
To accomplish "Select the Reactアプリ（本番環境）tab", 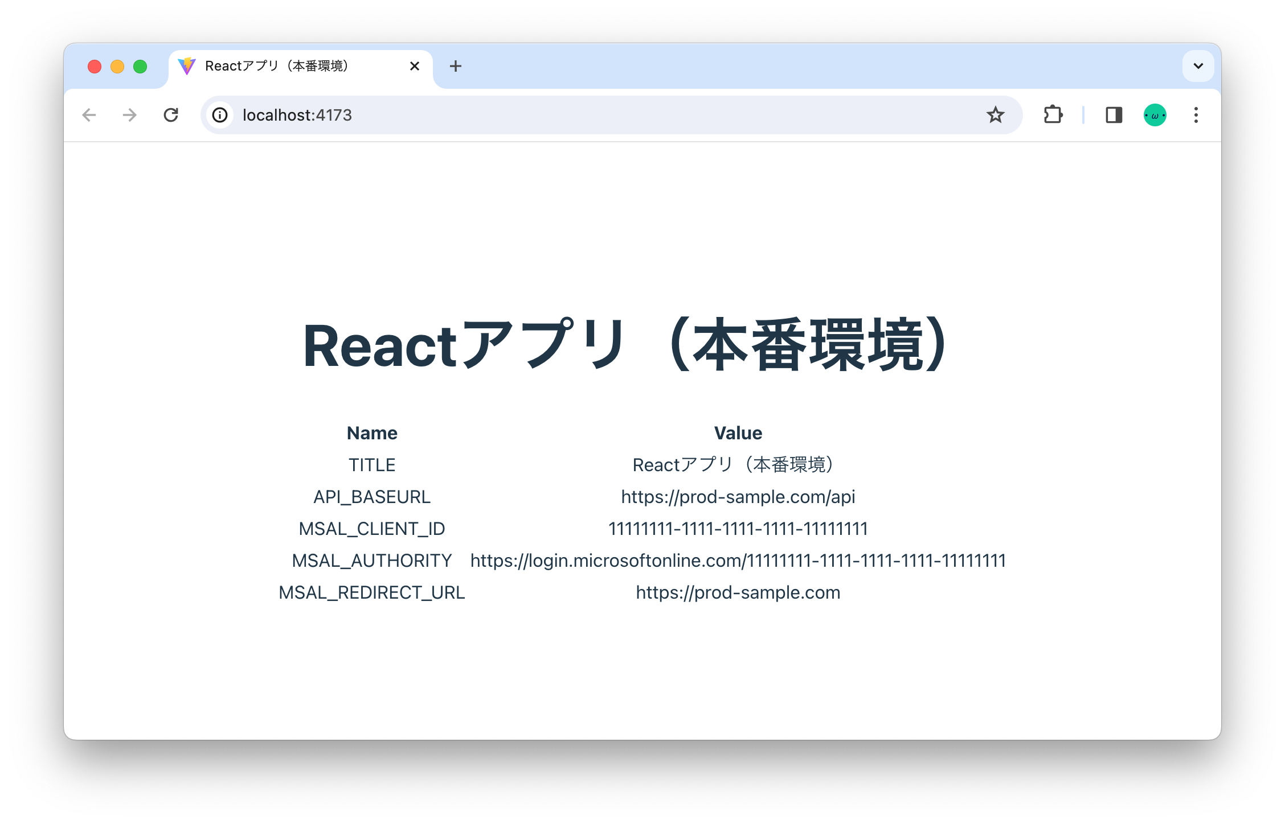I will [279, 65].
